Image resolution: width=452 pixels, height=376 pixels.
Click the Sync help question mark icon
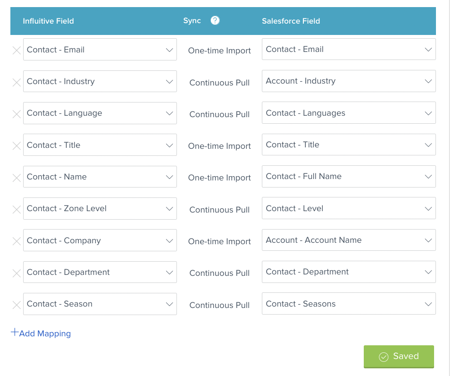click(x=215, y=20)
